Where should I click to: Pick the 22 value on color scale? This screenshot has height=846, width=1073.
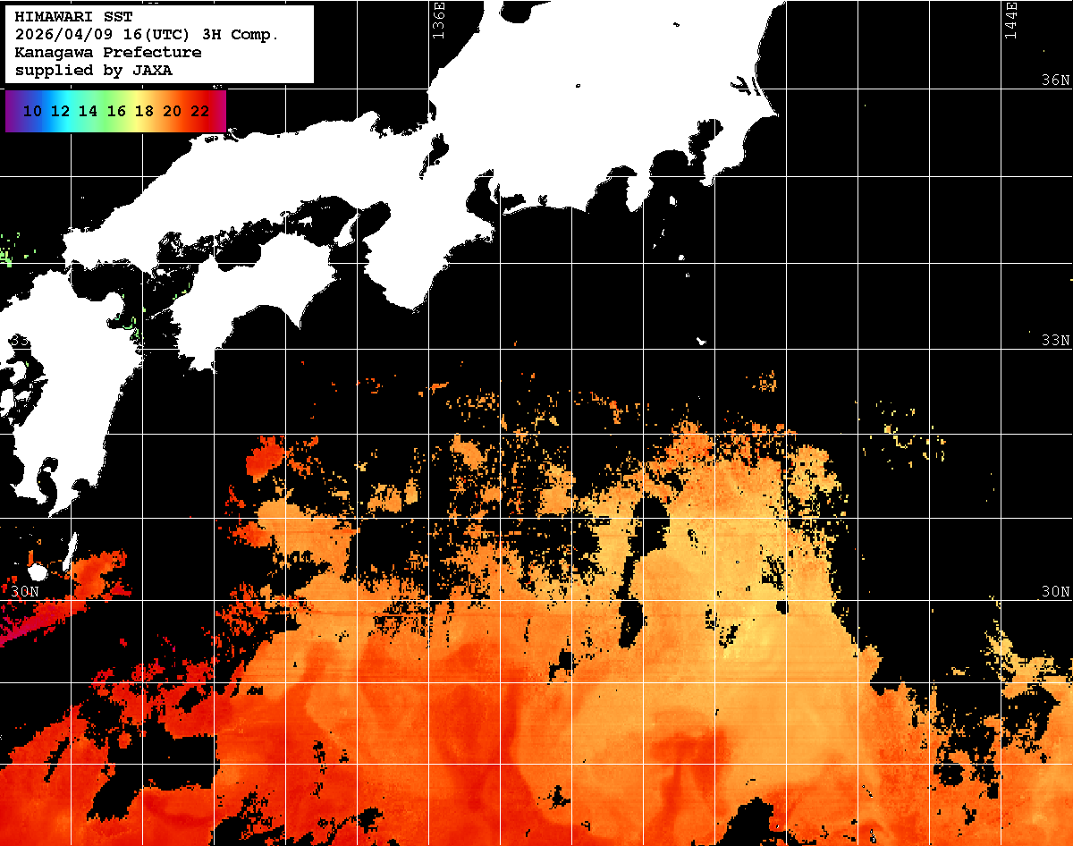pyautogui.click(x=200, y=112)
